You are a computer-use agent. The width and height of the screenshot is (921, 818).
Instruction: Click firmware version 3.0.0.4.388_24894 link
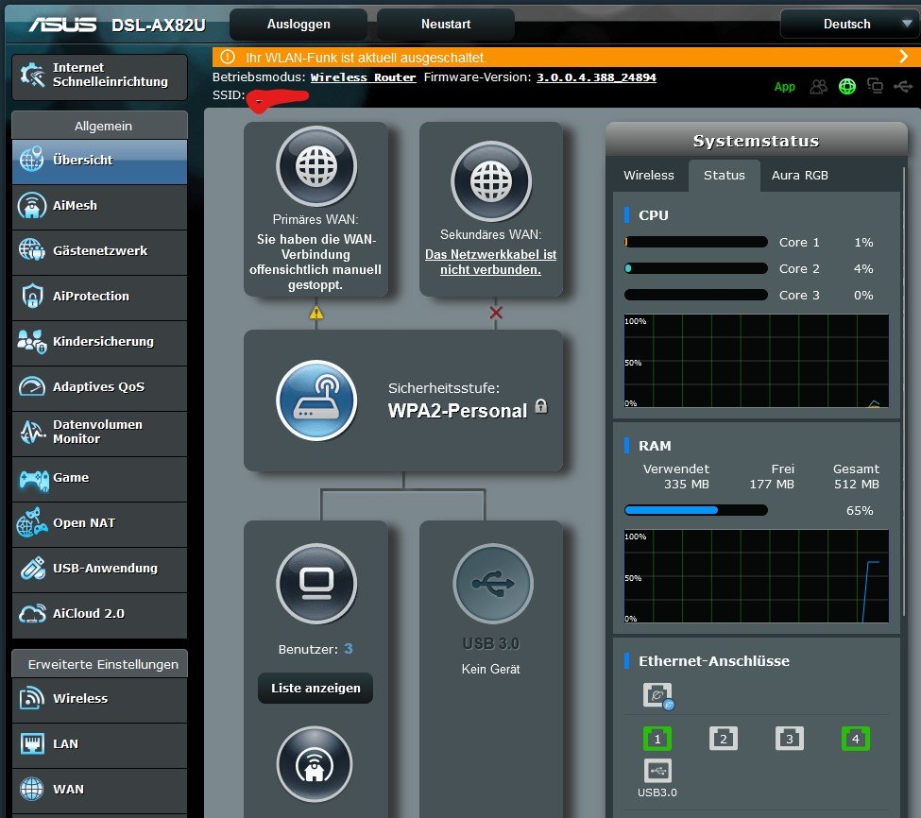click(x=596, y=77)
